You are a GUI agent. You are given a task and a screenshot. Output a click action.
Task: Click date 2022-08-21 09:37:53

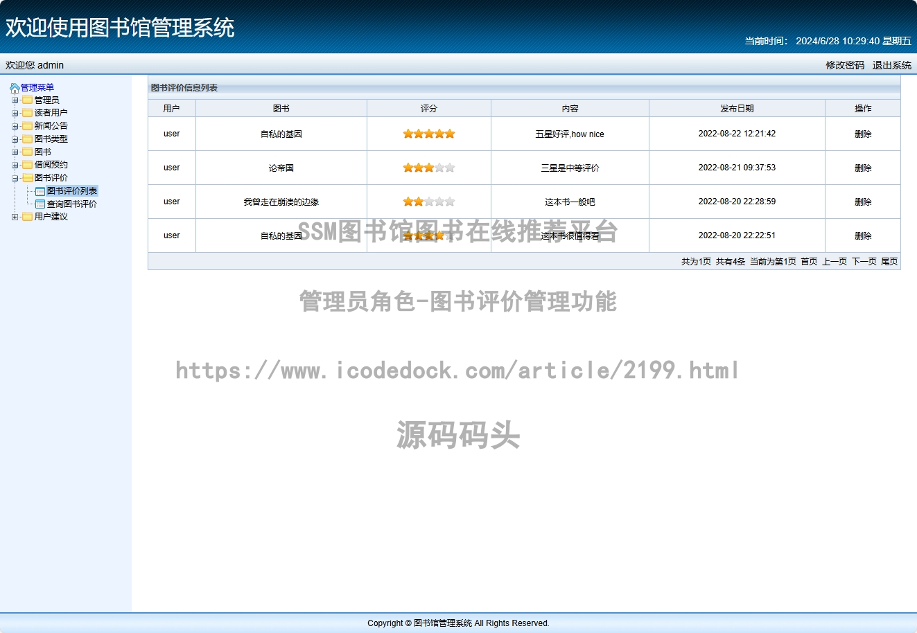click(737, 168)
